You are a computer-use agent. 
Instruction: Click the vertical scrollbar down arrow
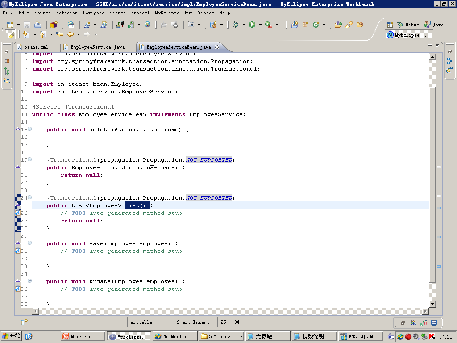432,304
